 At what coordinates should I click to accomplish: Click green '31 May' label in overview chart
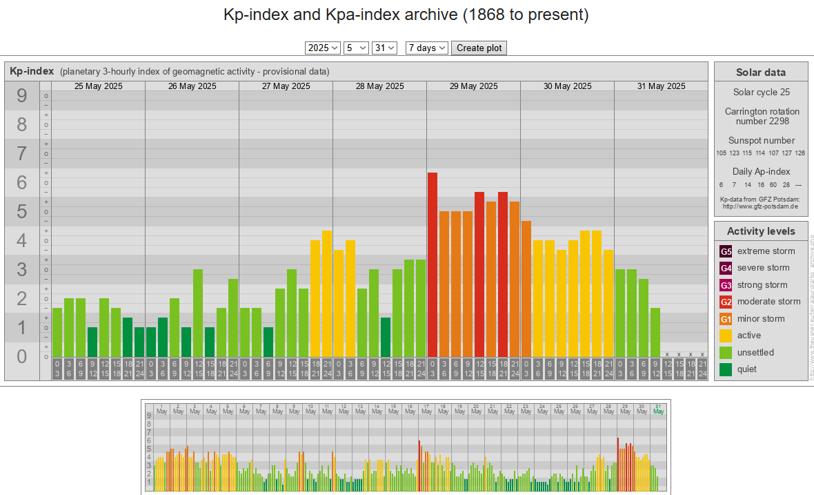click(x=658, y=409)
